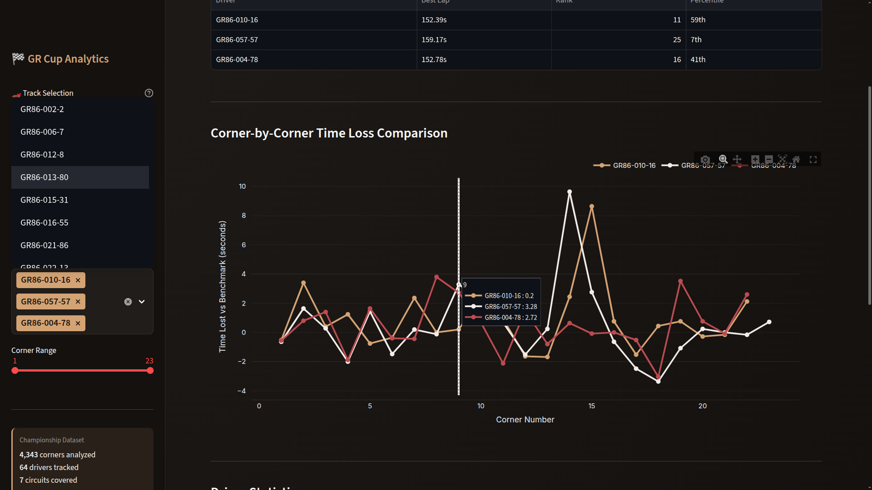
Task: Remove GR86-004-78 tag from selection
Action: pyautogui.click(x=78, y=323)
